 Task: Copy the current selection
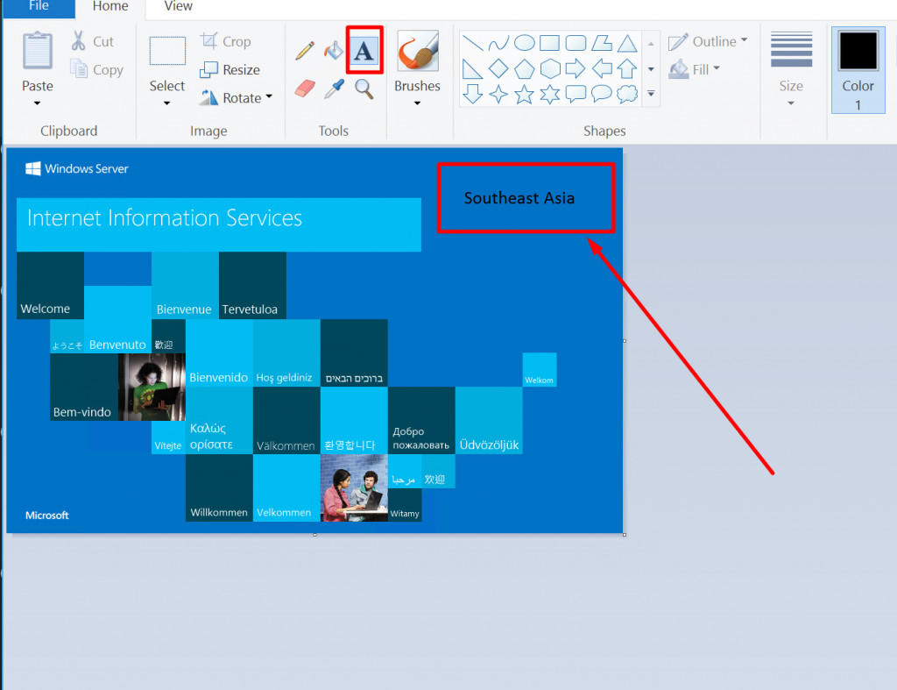click(x=96, y=69)
